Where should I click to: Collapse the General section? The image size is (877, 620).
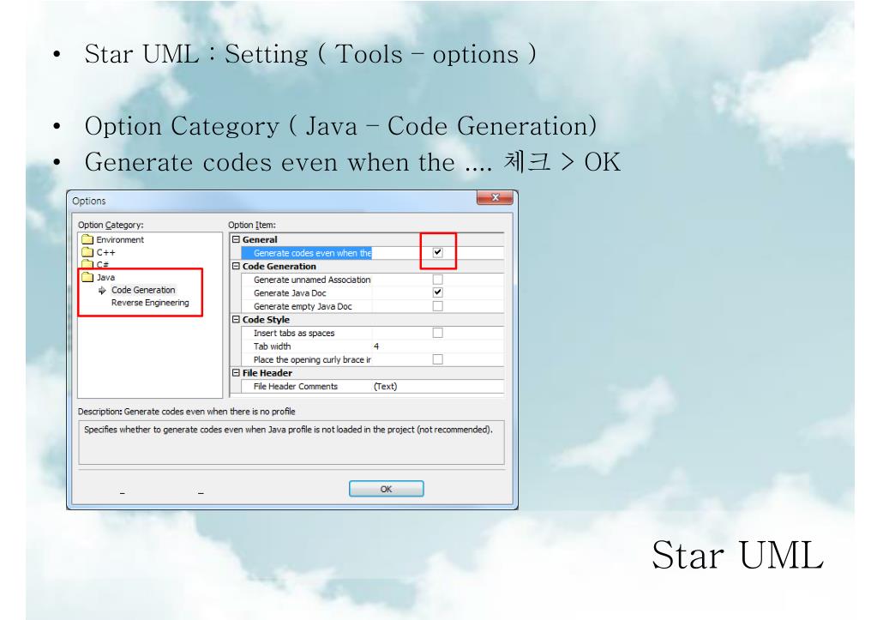click(x=236, y=239)
